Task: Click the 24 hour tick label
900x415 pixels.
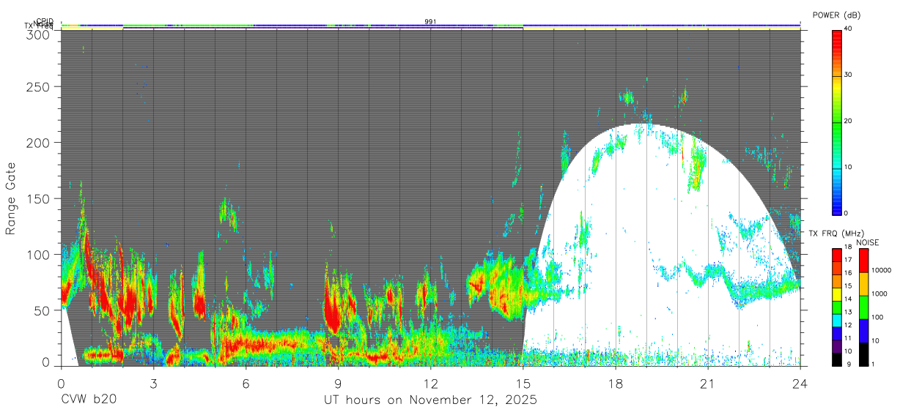Action: coord(800,384)
